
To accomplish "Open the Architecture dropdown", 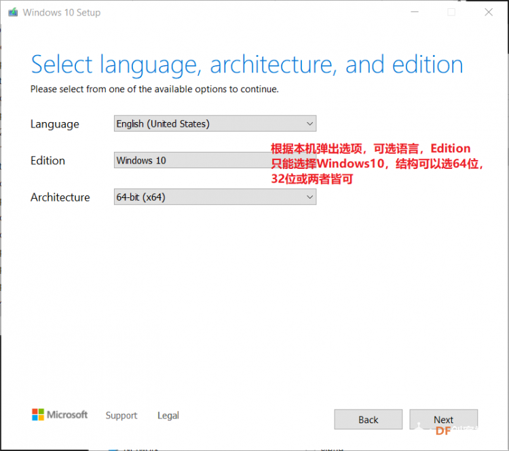I will [x=215, y=197].
